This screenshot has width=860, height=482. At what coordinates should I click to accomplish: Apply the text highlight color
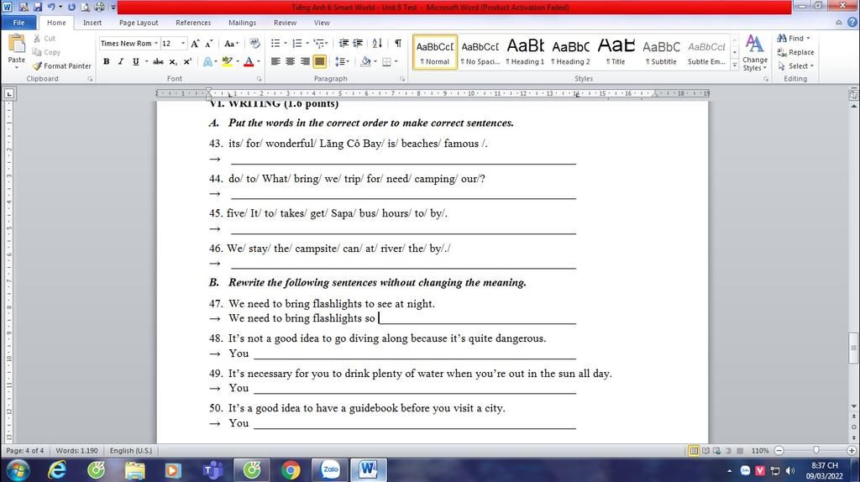[x=227, y=61]
